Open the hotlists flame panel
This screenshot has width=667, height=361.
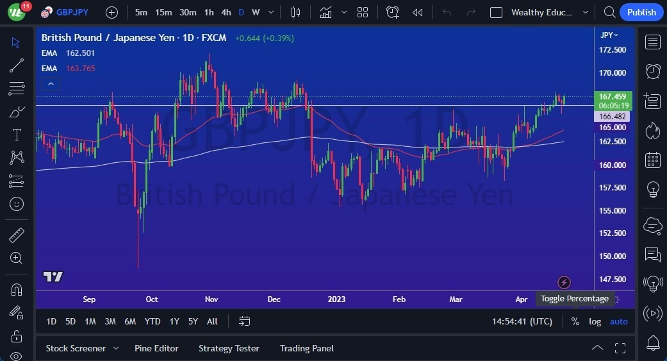pyautogui.click(x=652, y=131)
